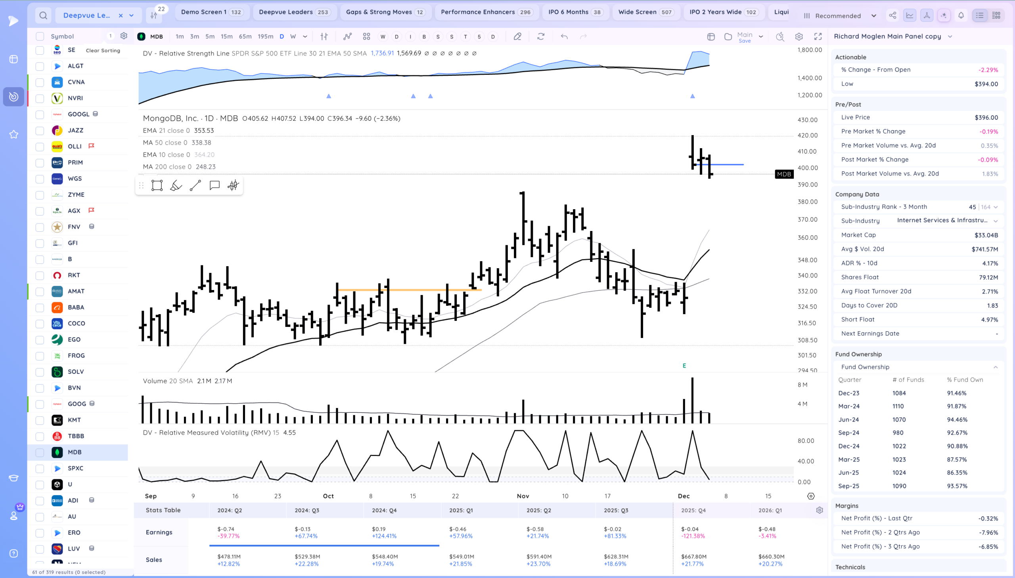Screen dimensions: 1015x578
Task: Tick the checkbox next to AMAT
Action: 40,292
